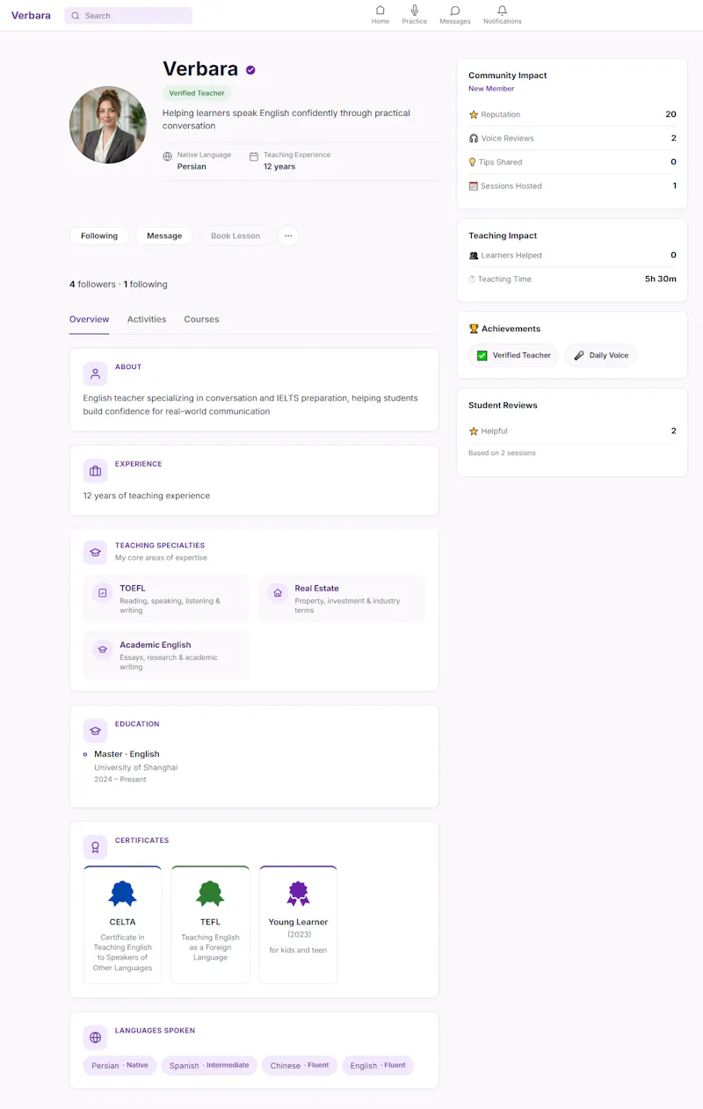This screenshot has width=703, height=1109.
Task: Open the TEFL certificate card
Action: (x=210, y=924)
